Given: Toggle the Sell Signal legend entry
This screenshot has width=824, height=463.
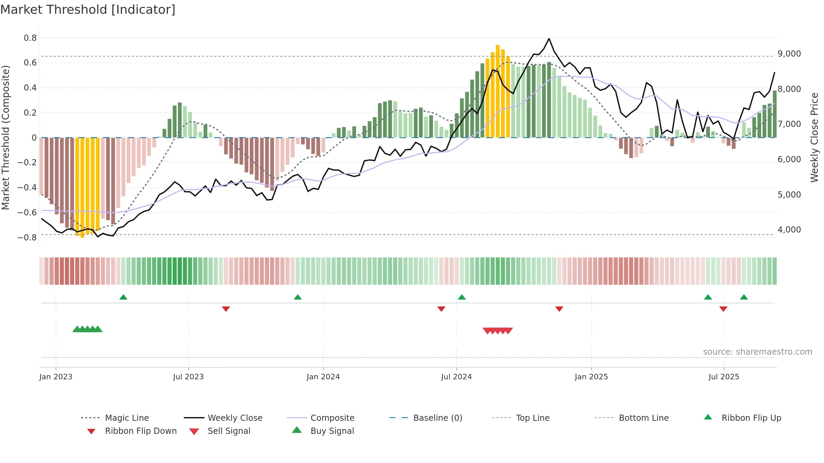Looking at the screenshot, I should [x=220, y=431].
